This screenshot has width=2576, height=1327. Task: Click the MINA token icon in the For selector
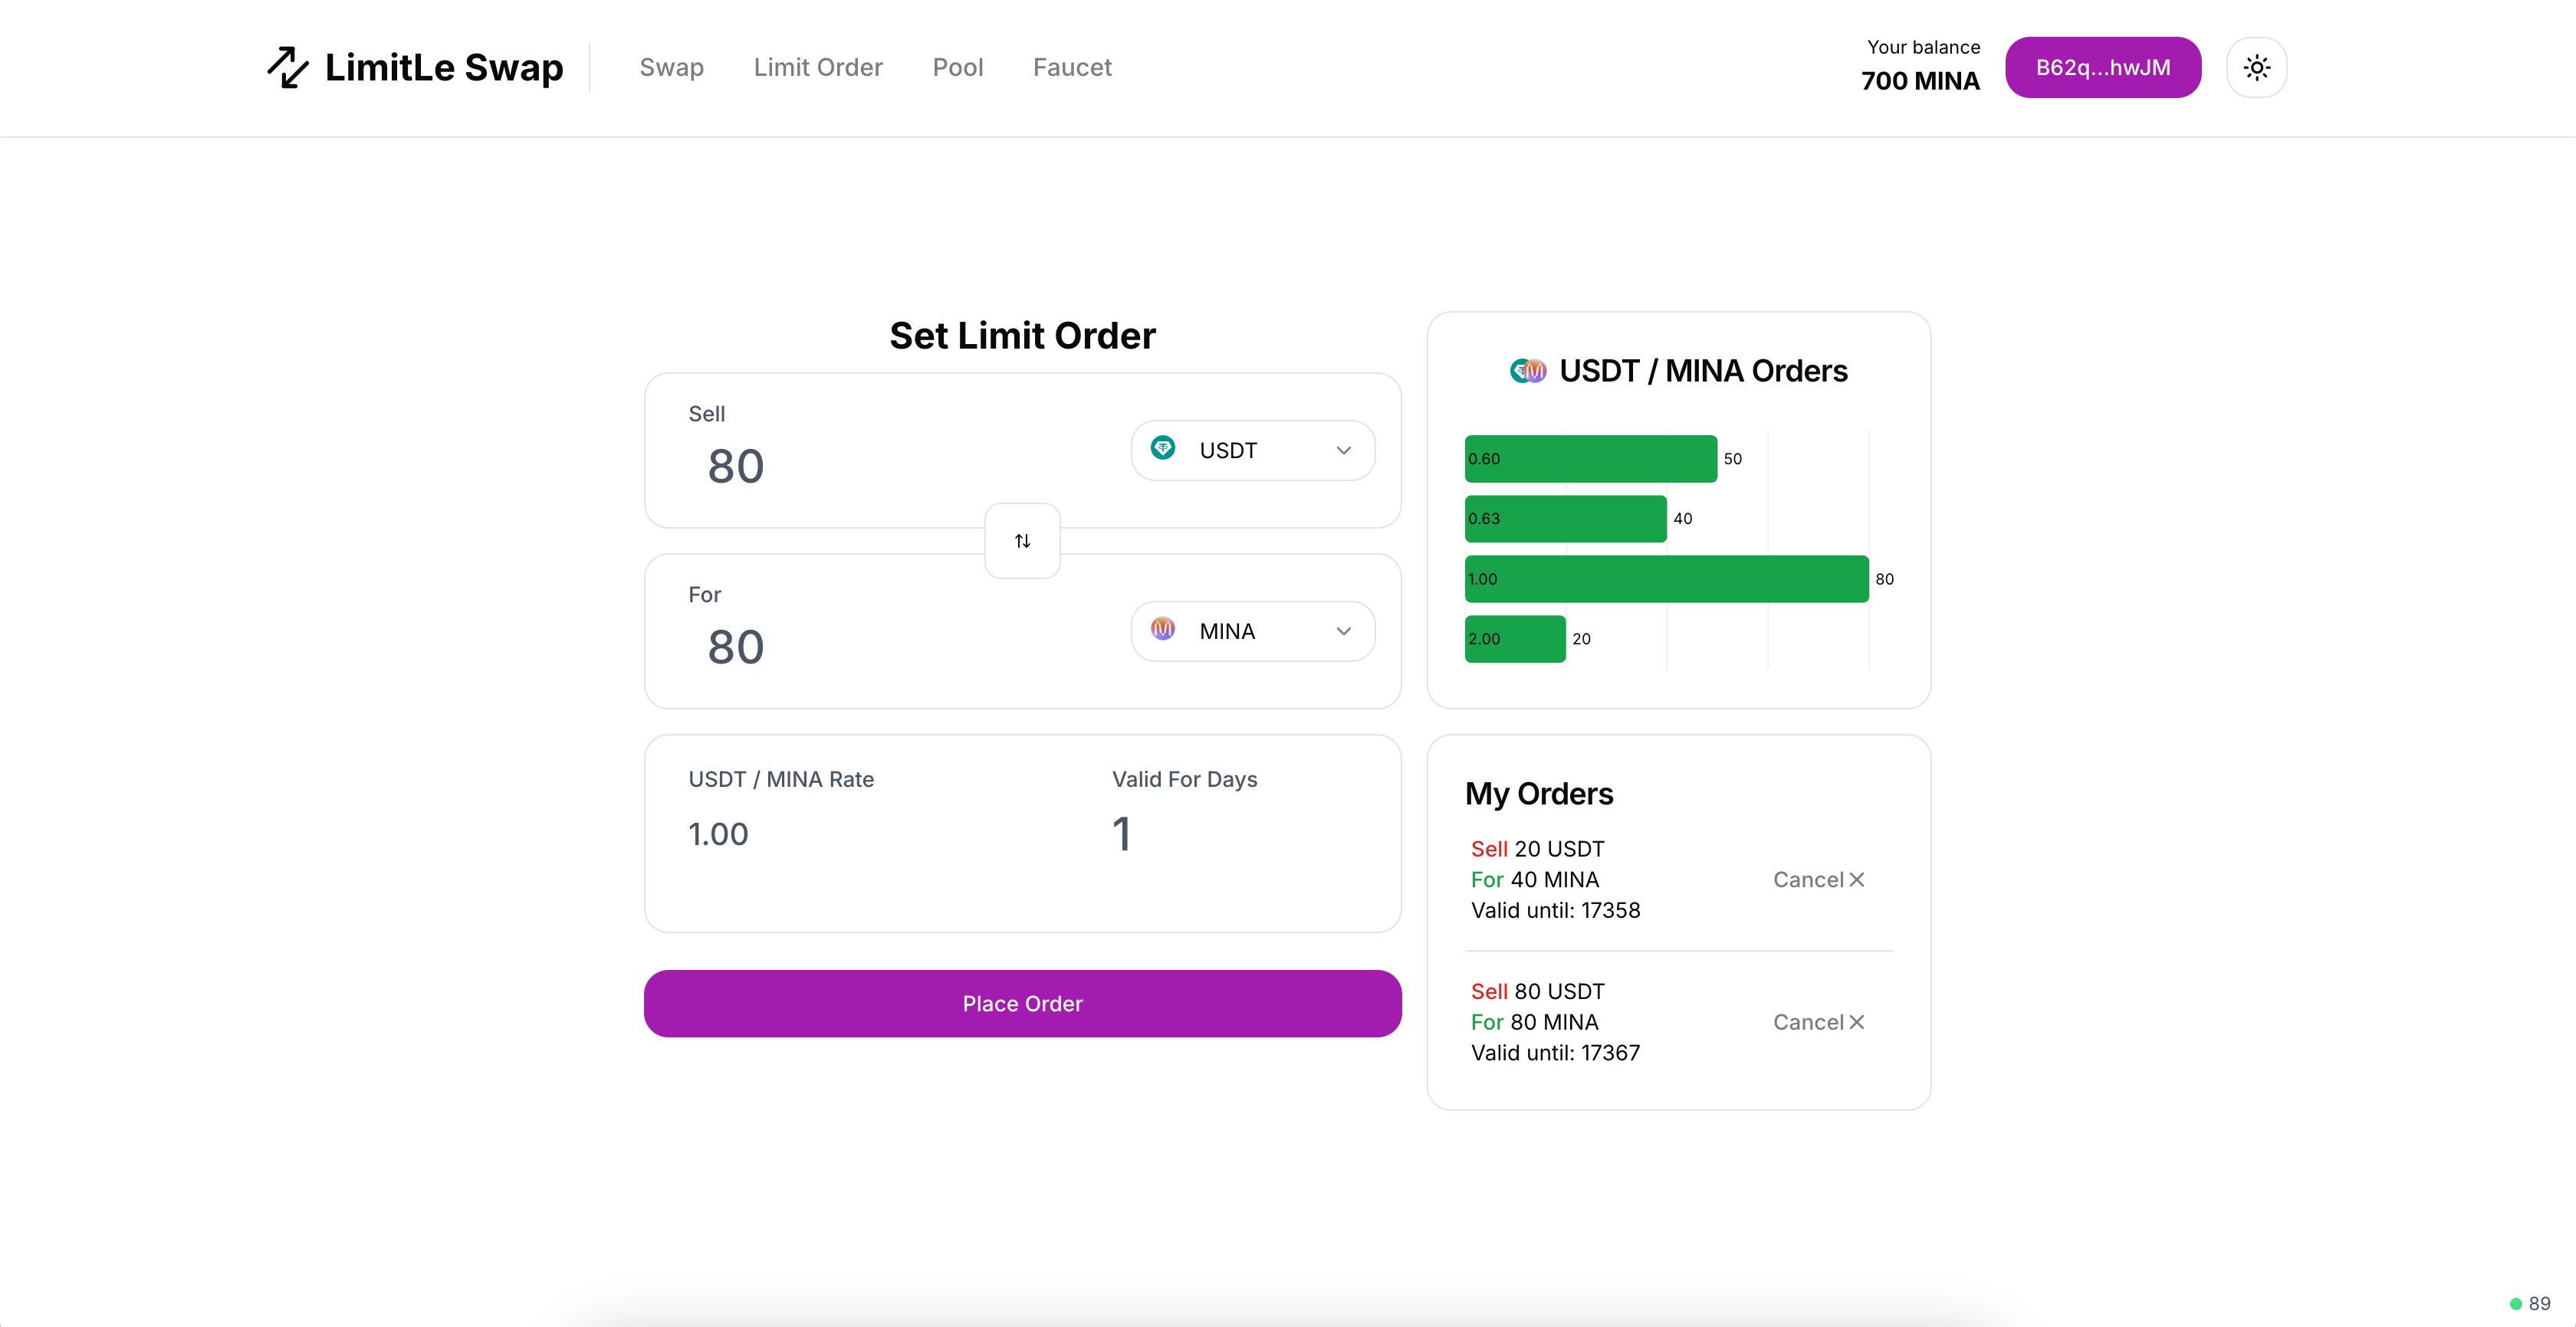(x=1162, y=628)
